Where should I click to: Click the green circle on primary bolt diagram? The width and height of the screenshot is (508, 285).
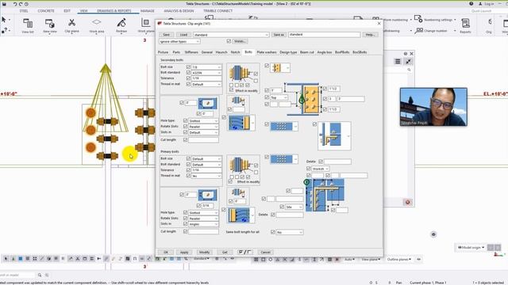click(x=306, y=182)
